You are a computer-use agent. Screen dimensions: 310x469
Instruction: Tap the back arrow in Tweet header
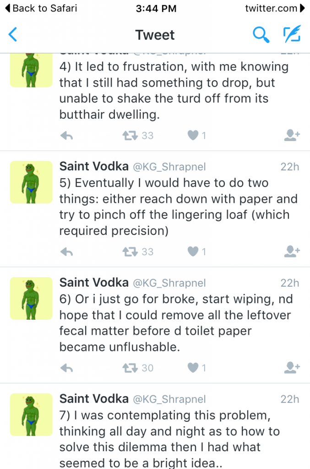click(x=13, y=35)
